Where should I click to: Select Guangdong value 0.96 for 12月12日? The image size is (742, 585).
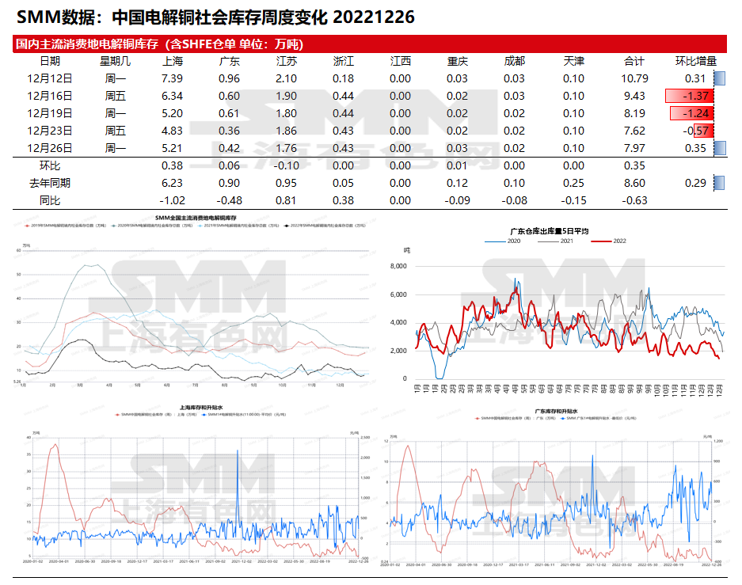pos(229,78)
